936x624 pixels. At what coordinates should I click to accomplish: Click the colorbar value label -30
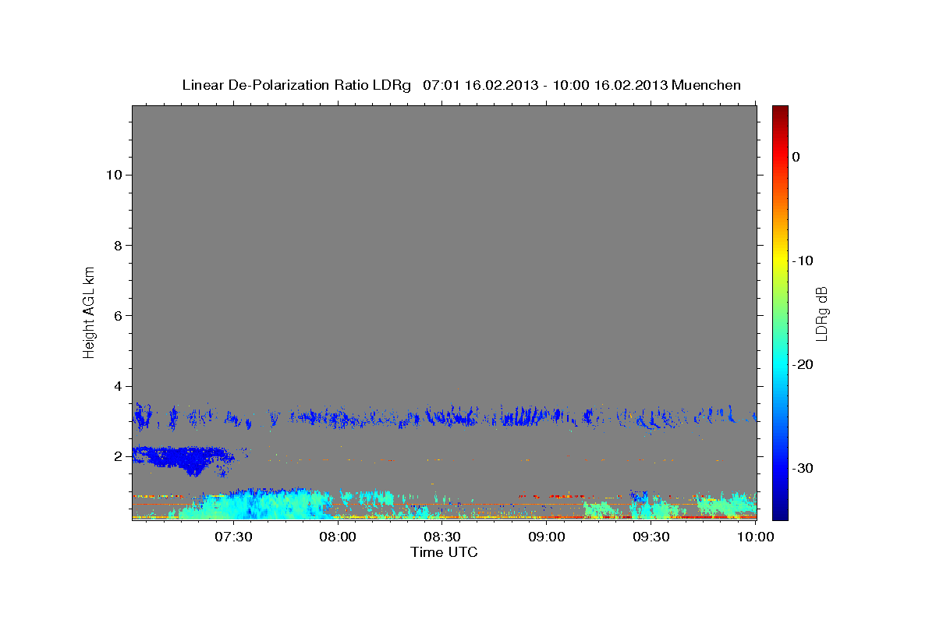(x=803, y=468)
